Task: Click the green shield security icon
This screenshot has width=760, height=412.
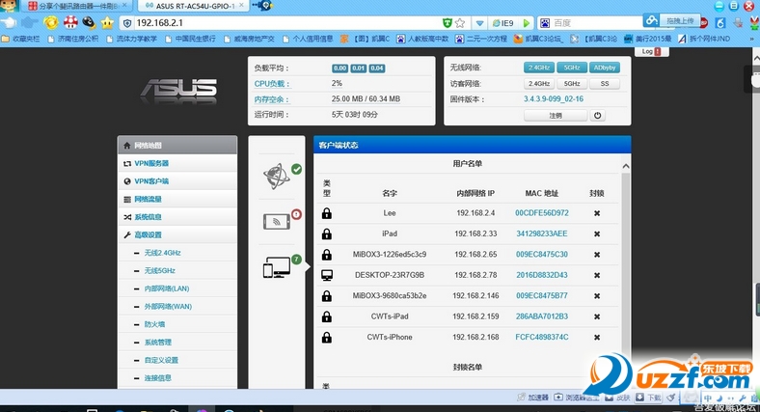Action: (x=447, y=23)
